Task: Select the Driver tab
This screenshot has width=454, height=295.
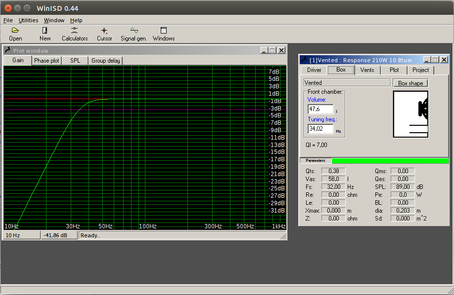Action: [x=314, y=70]
